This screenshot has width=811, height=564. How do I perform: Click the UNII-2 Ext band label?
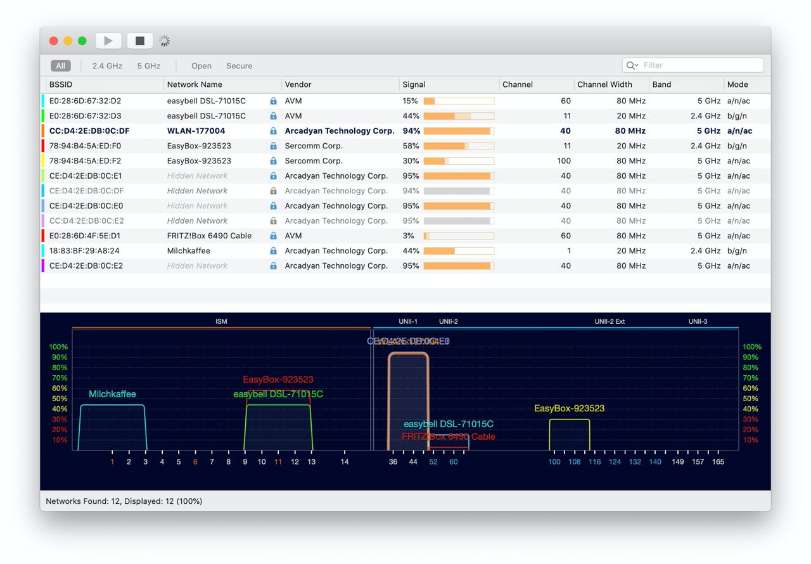tap(610, 321)
